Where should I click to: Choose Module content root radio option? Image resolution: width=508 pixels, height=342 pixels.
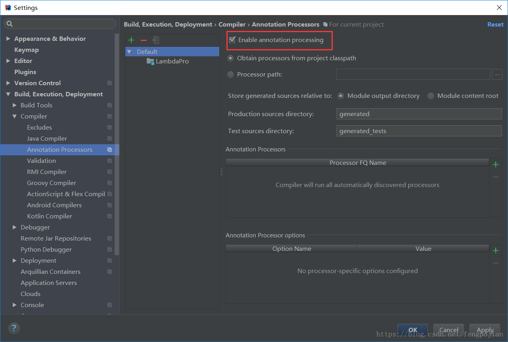coord(431,96)
